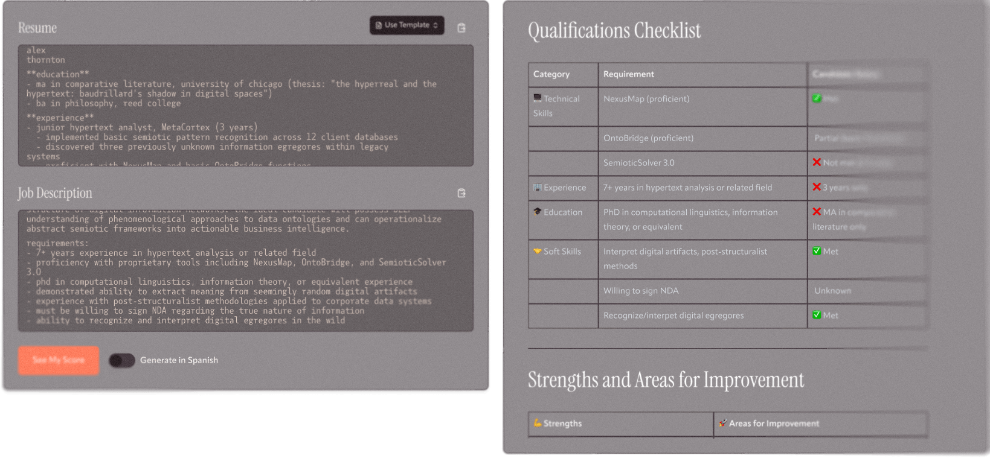990x473 pixels.
Task: Click the handshake icon beside Soft Skills
Action: 538,251
